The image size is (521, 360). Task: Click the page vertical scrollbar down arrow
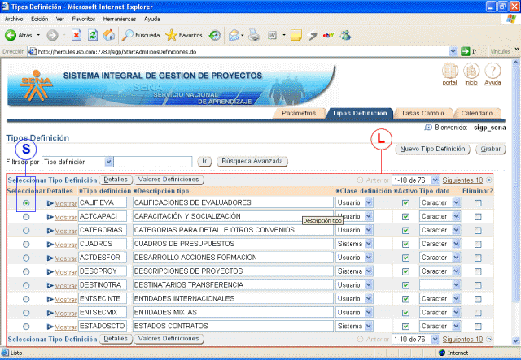point(515,341)
